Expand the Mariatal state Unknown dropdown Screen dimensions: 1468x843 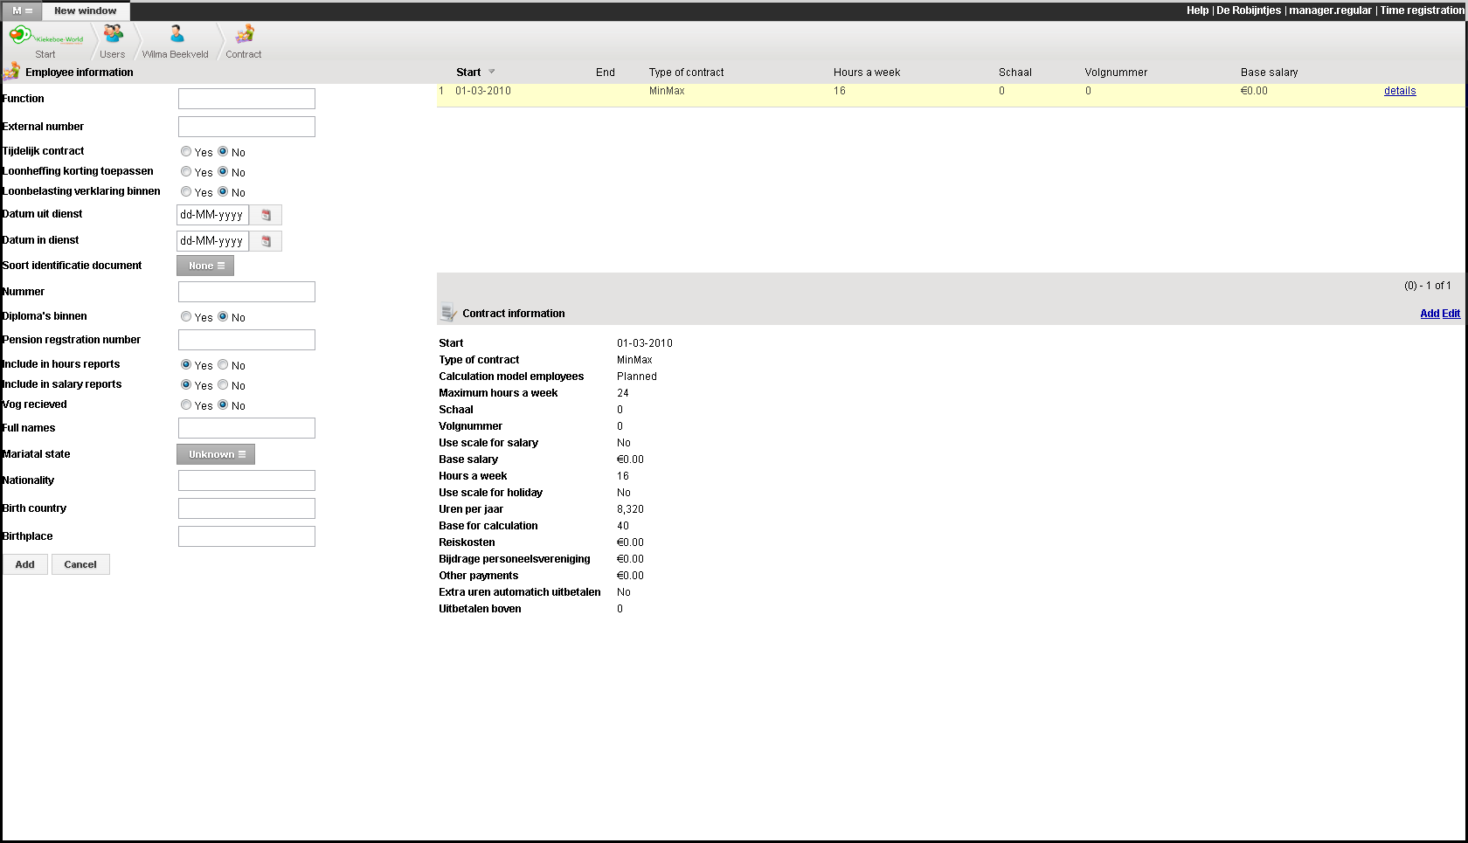[x=216, y=454]
